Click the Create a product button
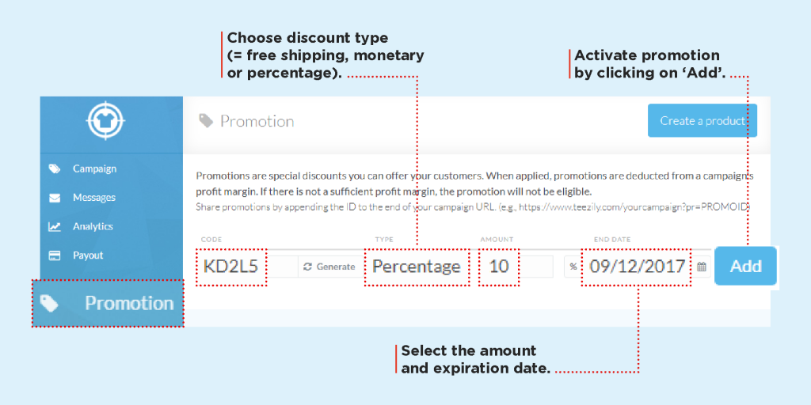The height and width of the screenshot is (405, 811). pos(702,121)
